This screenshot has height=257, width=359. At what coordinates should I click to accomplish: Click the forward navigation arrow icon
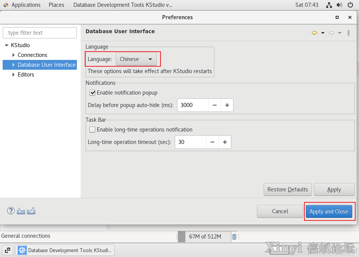point(331,33)
